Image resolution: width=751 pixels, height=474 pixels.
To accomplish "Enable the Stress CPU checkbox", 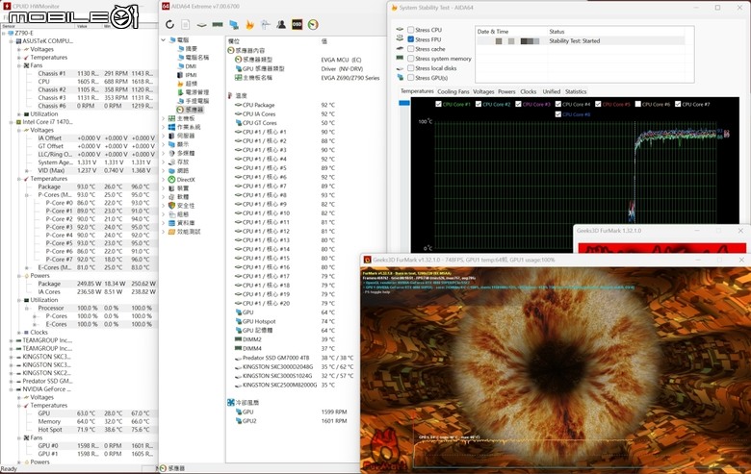I will point(411,31).
